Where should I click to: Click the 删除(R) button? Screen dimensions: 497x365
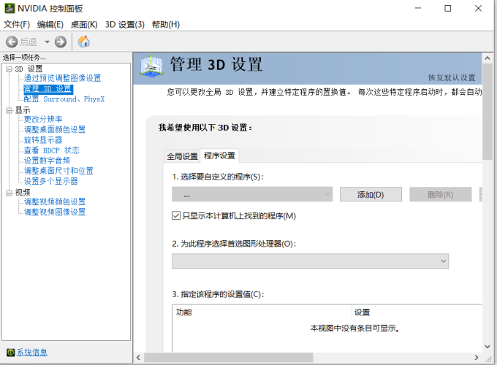(x=440, y=194)
